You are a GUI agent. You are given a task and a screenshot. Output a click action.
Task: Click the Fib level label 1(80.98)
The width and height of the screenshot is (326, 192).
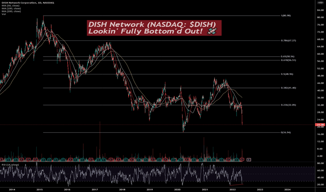(286, 16)
